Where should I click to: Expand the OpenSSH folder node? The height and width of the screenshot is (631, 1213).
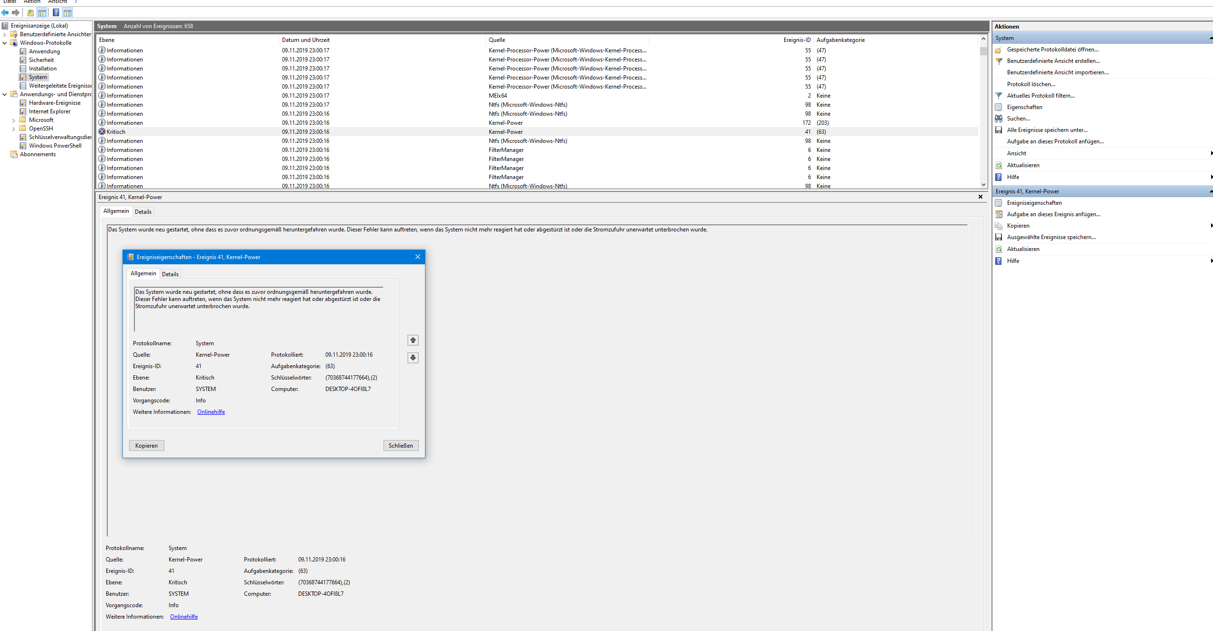(x=13, y=129)
